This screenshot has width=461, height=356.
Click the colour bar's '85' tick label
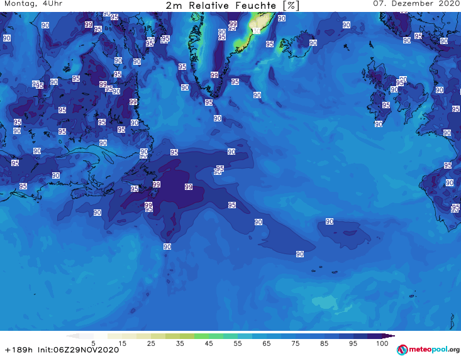coord(324,343)
